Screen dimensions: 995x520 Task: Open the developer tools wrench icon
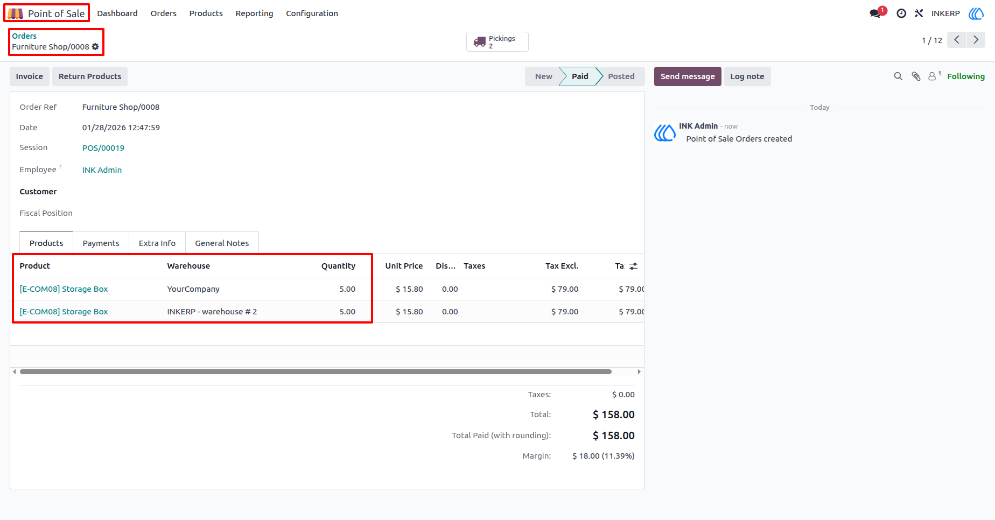point(919,13)
